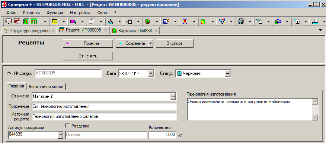
Task: Click into the От имени field Магазин 2
Action: tap(101, 96)
